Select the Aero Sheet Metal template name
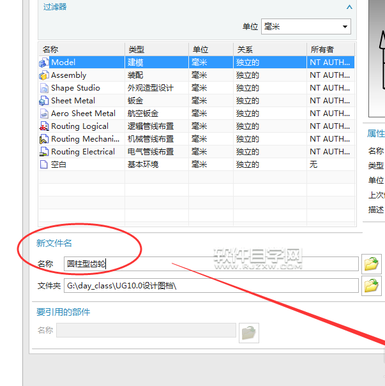 (x=83, y=114)
